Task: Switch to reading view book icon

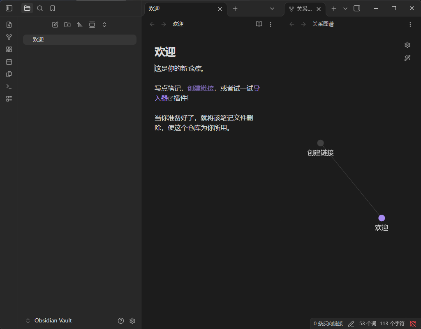Action: tap(259, 24)
